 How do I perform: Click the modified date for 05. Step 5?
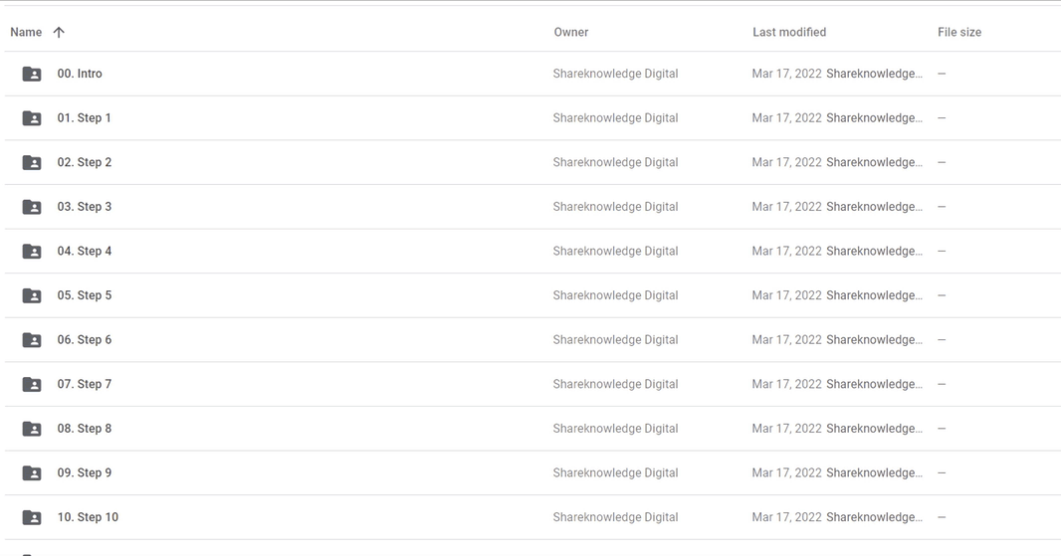[786, 295]
